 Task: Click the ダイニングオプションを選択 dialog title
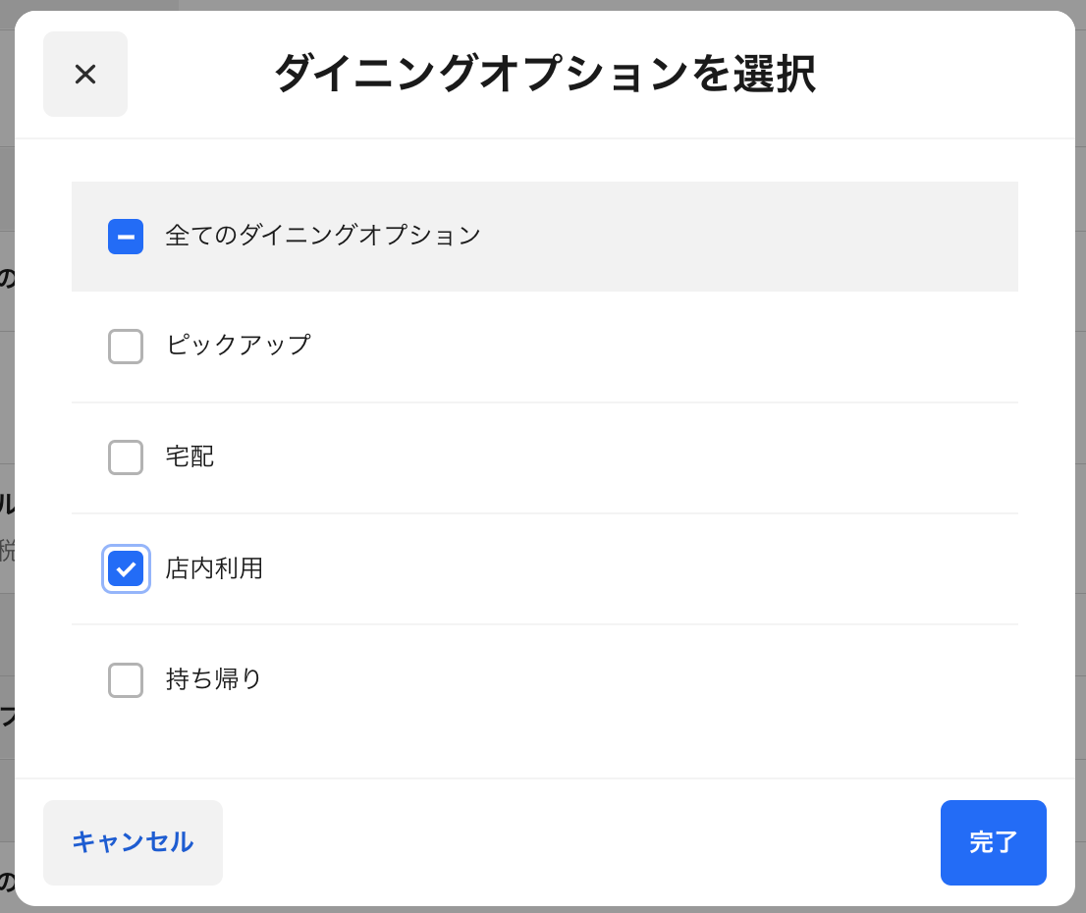pos(544,75)
